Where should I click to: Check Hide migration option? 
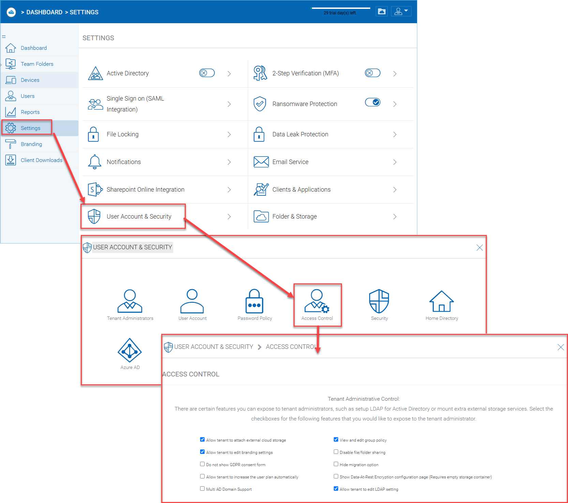point(336,464)
